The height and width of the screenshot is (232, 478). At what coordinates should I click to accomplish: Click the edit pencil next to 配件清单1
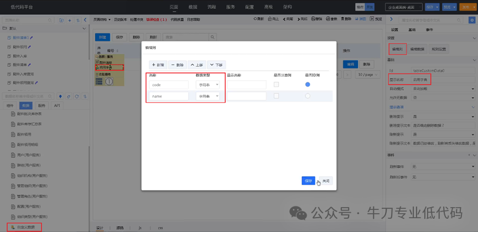[31, 38]
